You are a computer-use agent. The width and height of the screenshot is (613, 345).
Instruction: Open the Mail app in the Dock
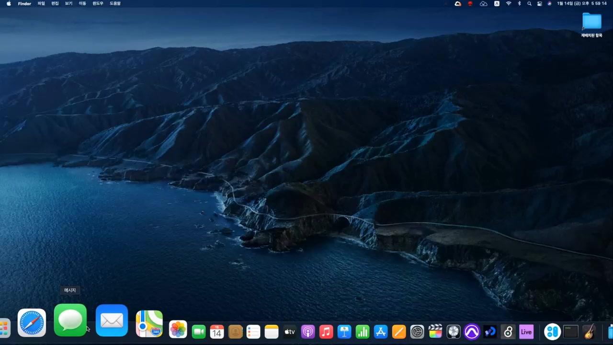[112, 321]
